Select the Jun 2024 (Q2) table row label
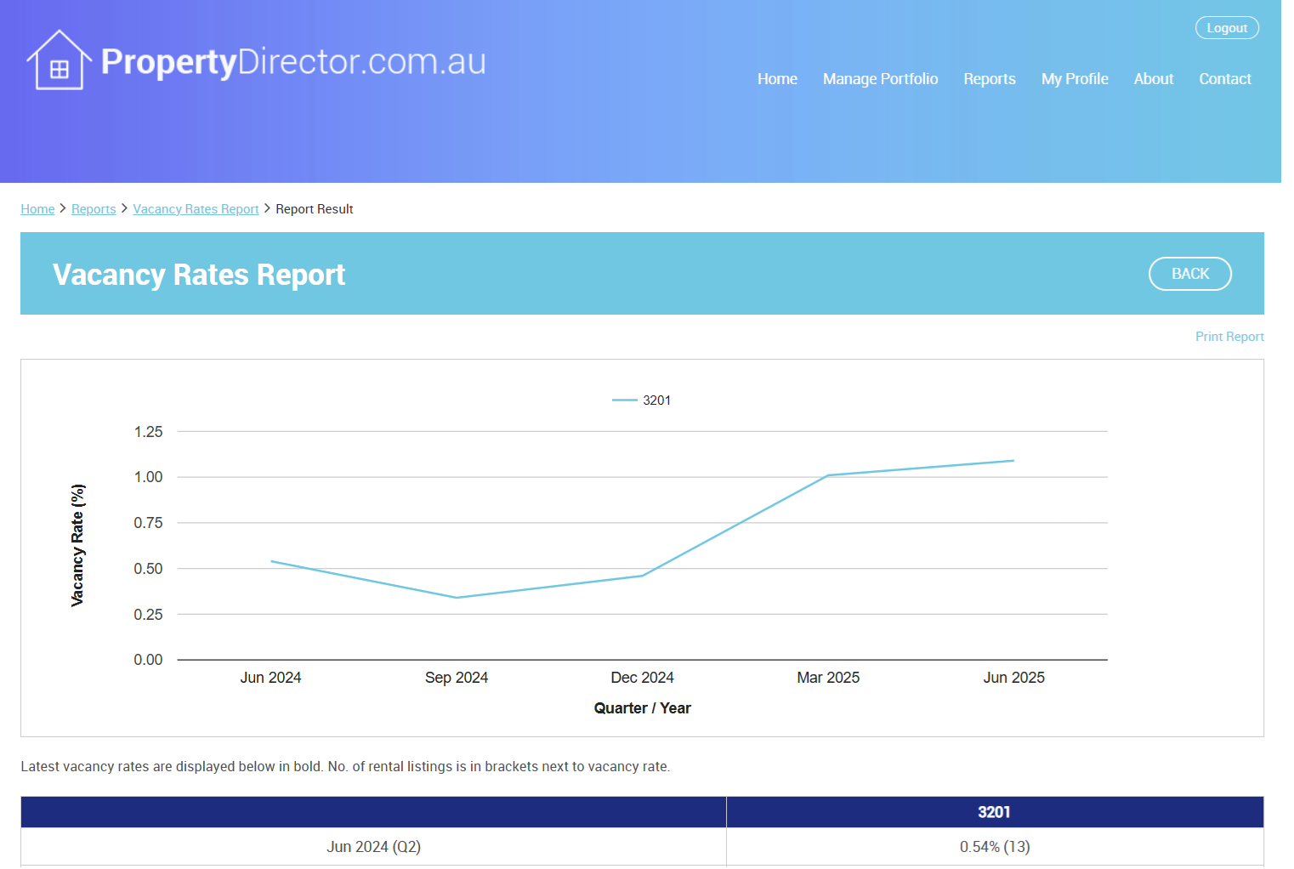The height and width of the screenshot is (869, 1294). click(x=373, y=847)
